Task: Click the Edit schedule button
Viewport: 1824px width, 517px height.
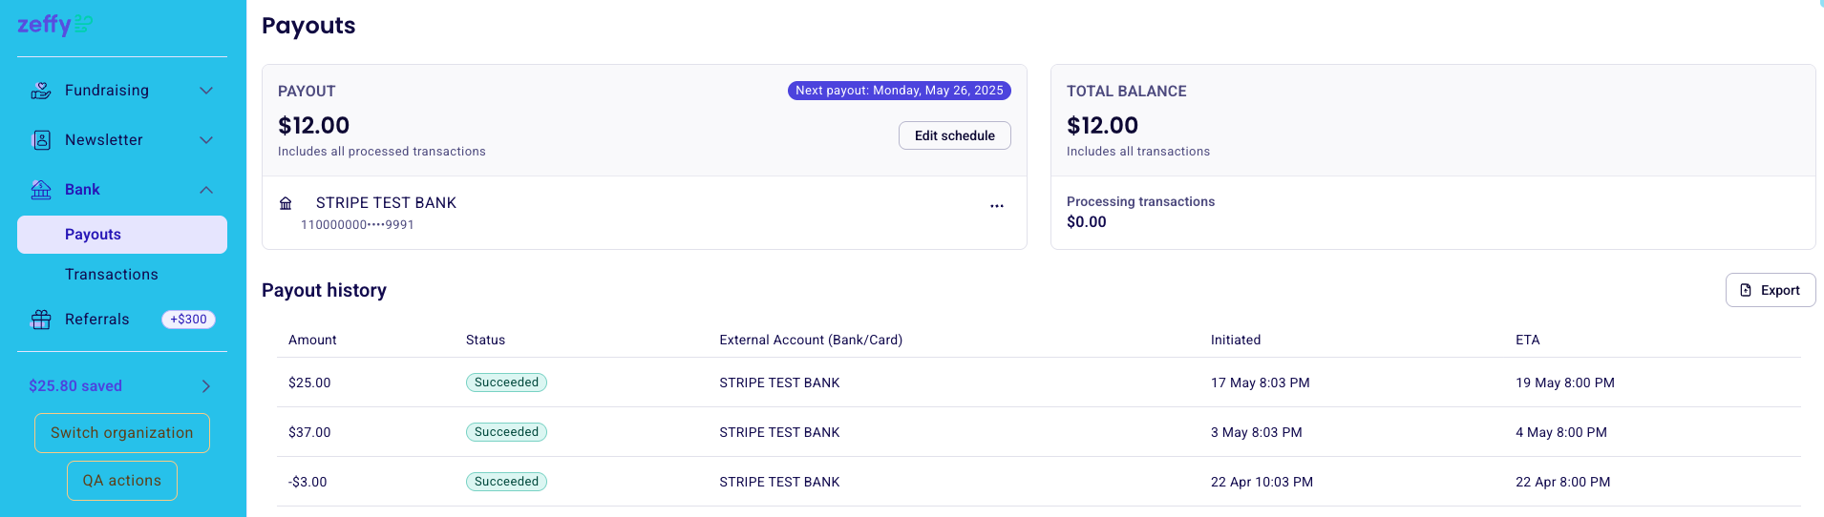Action: [x=955, y=135]
